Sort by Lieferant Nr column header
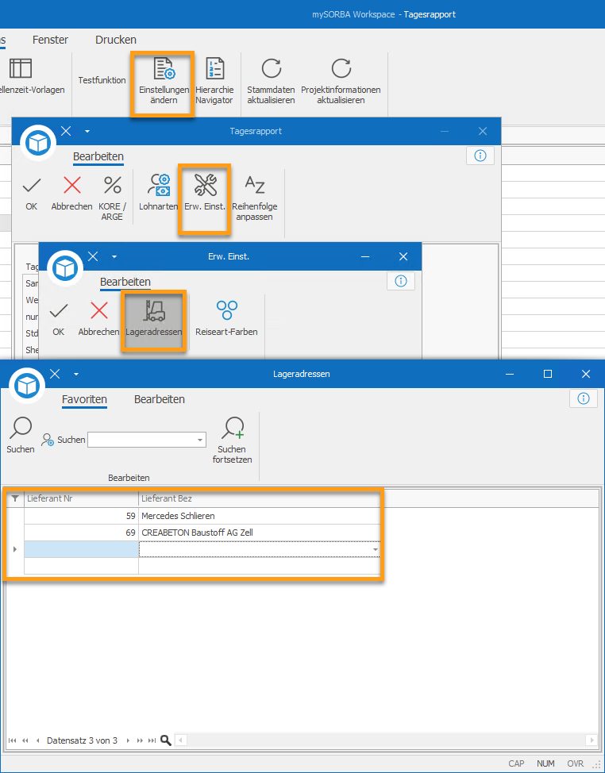The height and width of the screenshot is (773, 605). tap(81, 498)
